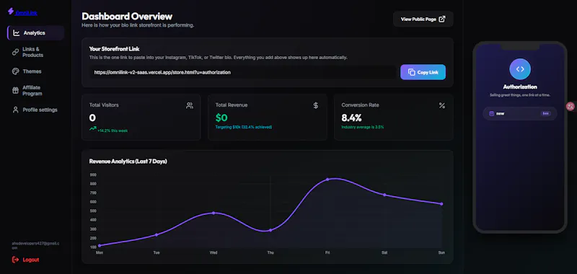Click the Affiliate Program gift icon
This screenshot has width=577, height=274.
pyautogui.click(x=15, y=90)
